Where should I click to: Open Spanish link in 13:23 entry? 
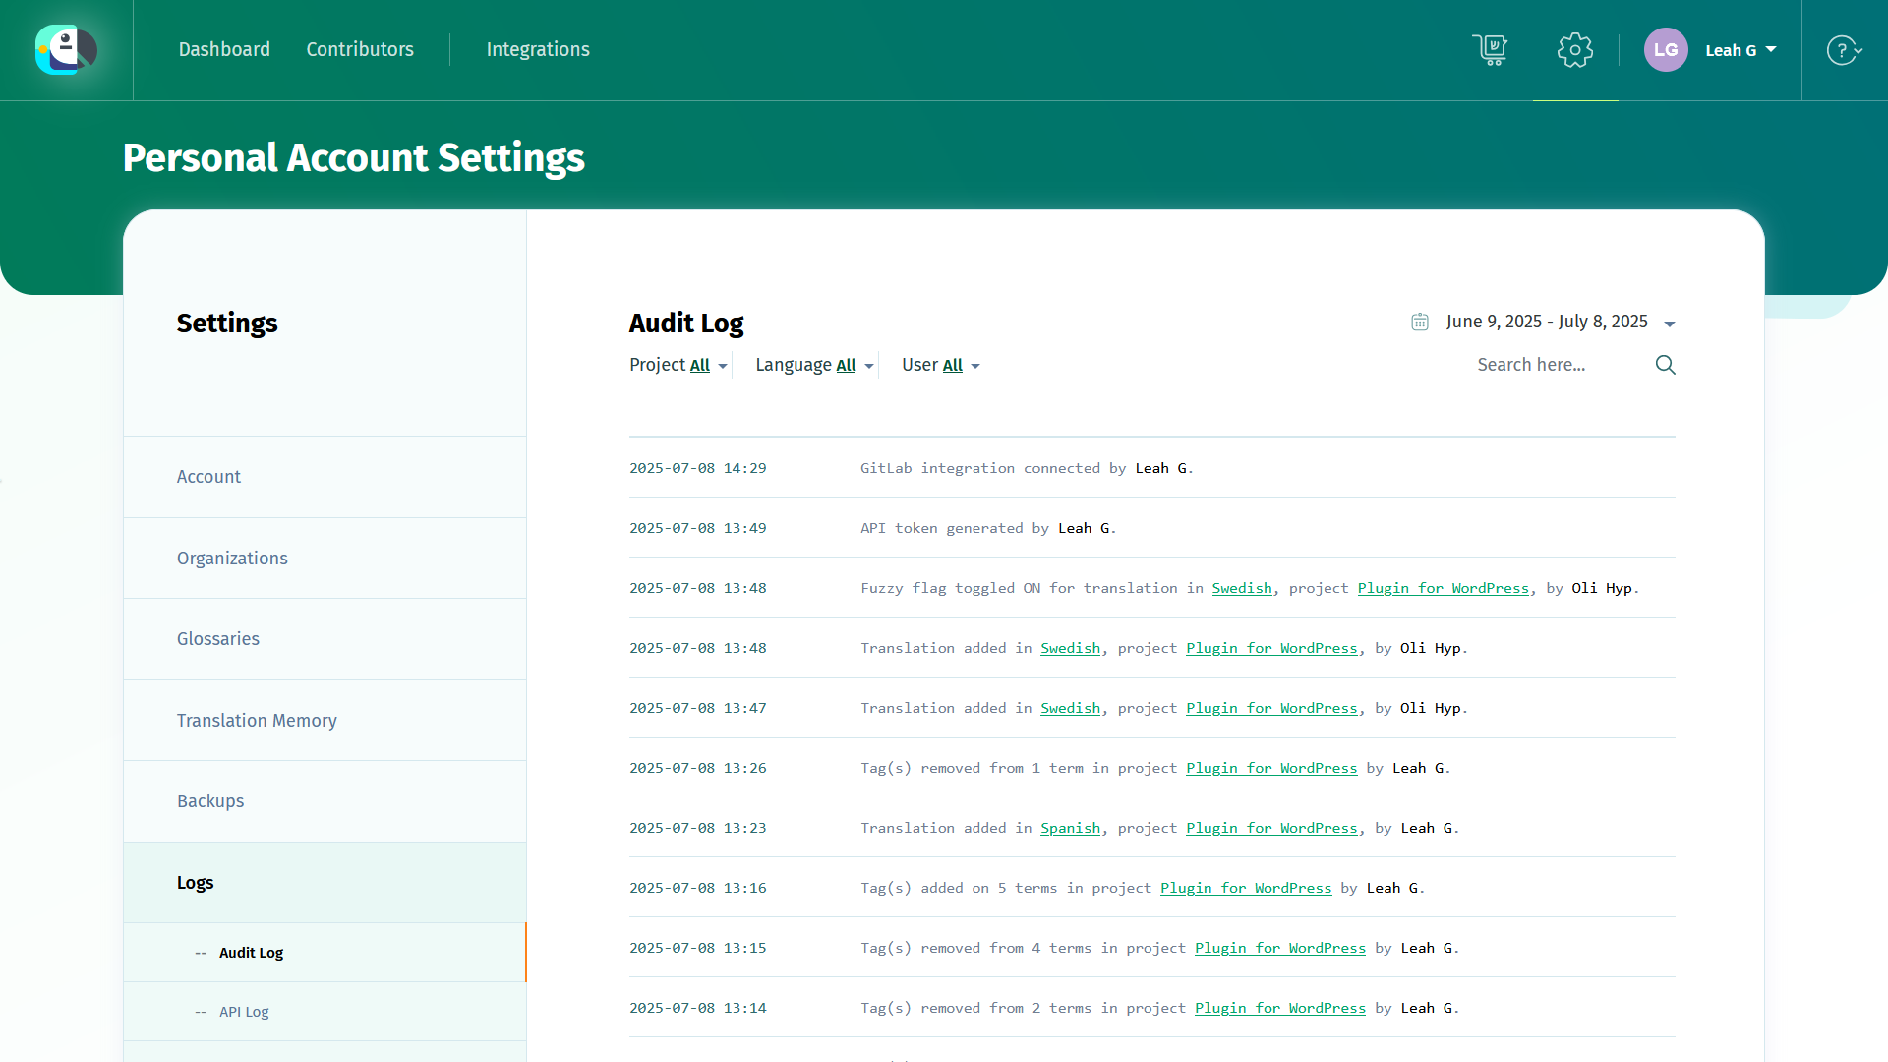[x=1071, y=828]
